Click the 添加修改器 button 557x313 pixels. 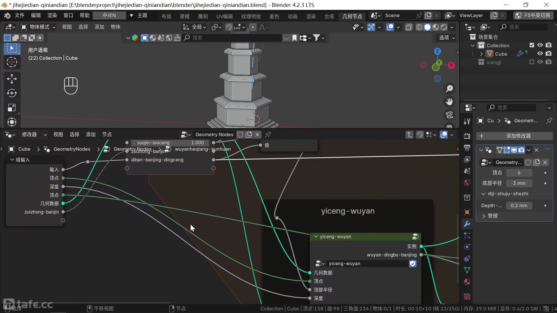pyautogui.click(x=514, y=136)
